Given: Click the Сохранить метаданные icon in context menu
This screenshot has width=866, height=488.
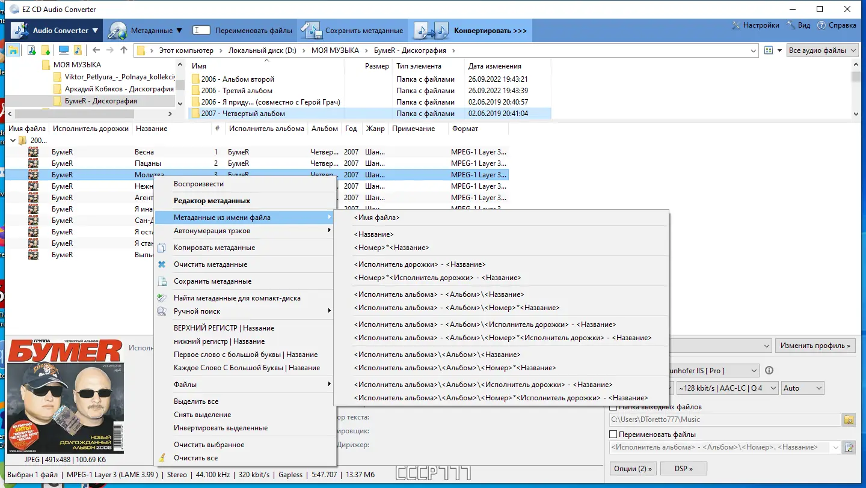Looking at the screenshot, I should coord(161,281).
